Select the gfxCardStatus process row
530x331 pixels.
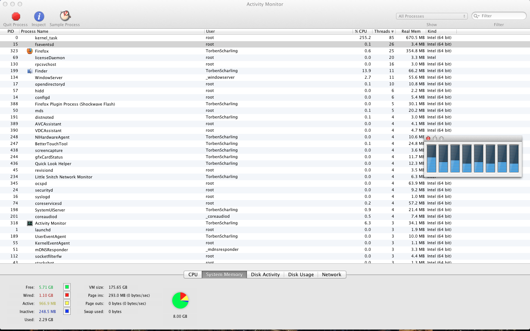(x=265, y=157)
